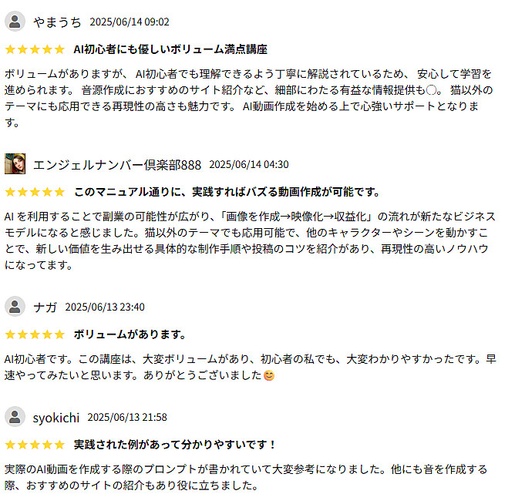Click the stars beside 実践された例があって title

35,445
